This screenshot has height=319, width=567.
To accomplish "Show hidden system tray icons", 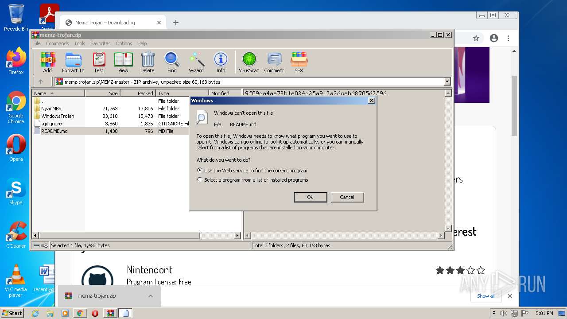I will (x=494, y=313).
